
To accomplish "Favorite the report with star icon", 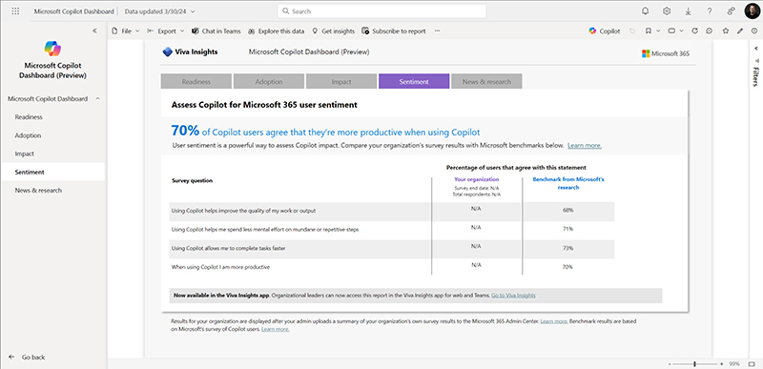I will [x=726, y=31].
